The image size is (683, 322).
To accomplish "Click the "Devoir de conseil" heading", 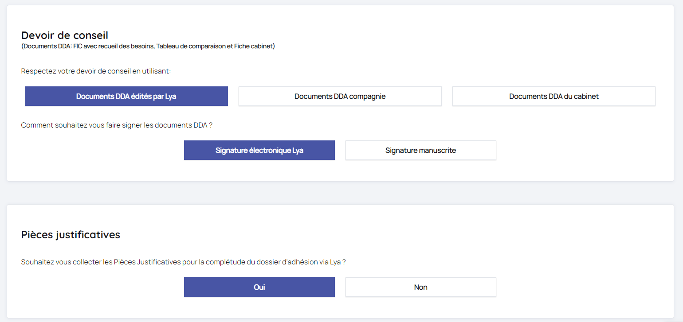I will tap(65, 35).
